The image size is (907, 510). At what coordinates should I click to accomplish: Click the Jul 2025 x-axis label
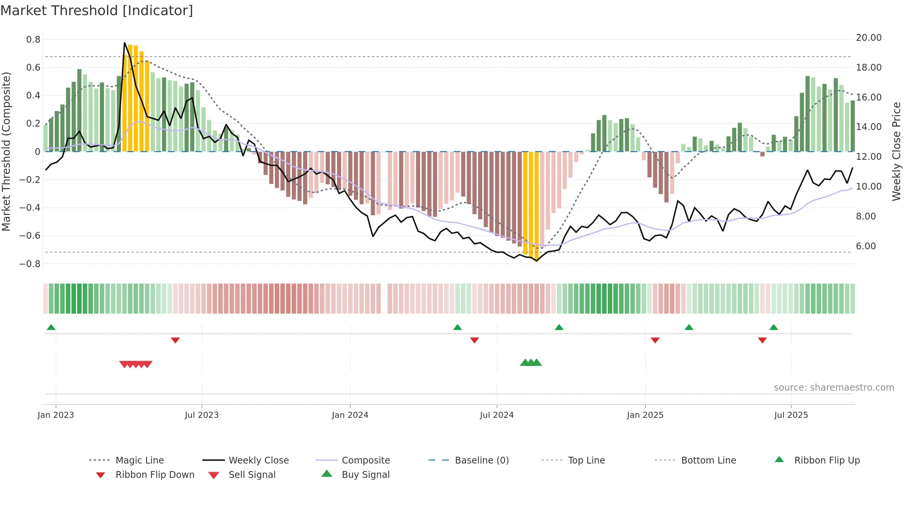pyautogui.click(x=791, y=415)
